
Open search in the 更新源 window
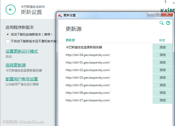click(162, 23)
